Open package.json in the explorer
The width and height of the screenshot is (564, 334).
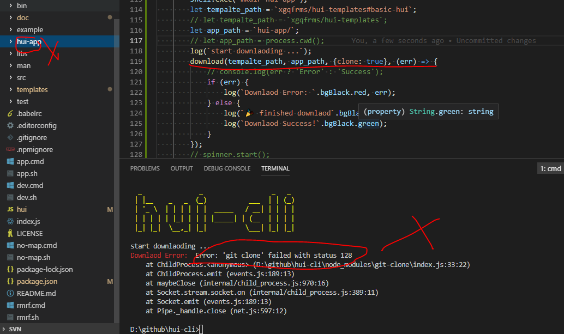pos(37,281)
